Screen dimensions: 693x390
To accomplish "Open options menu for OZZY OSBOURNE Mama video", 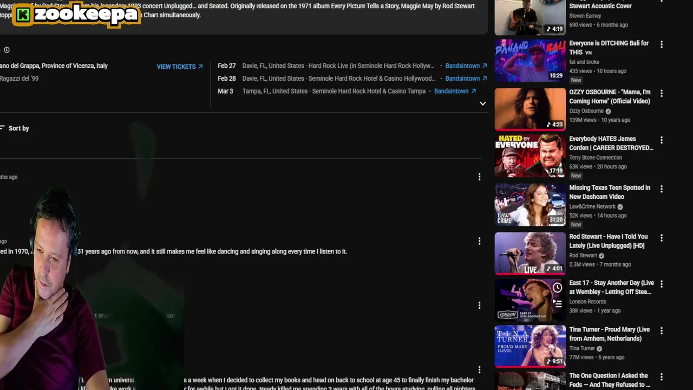I will (661, 93).
